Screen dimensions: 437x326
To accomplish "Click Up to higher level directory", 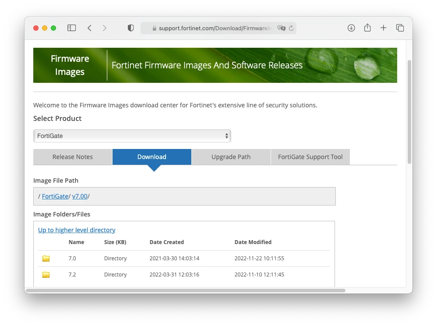I will (77, 230).
